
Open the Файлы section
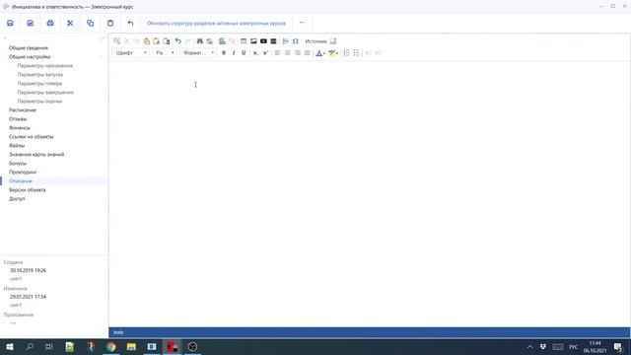tap(17, 145)
